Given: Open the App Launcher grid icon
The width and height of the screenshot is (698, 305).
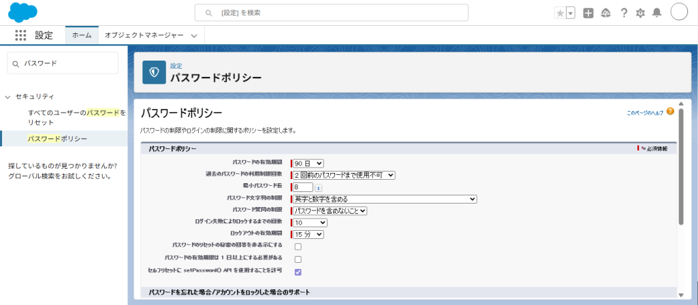Looking at the screenshot, I should pos(20,35).
